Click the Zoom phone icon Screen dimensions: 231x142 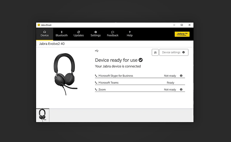click(96, 89)
